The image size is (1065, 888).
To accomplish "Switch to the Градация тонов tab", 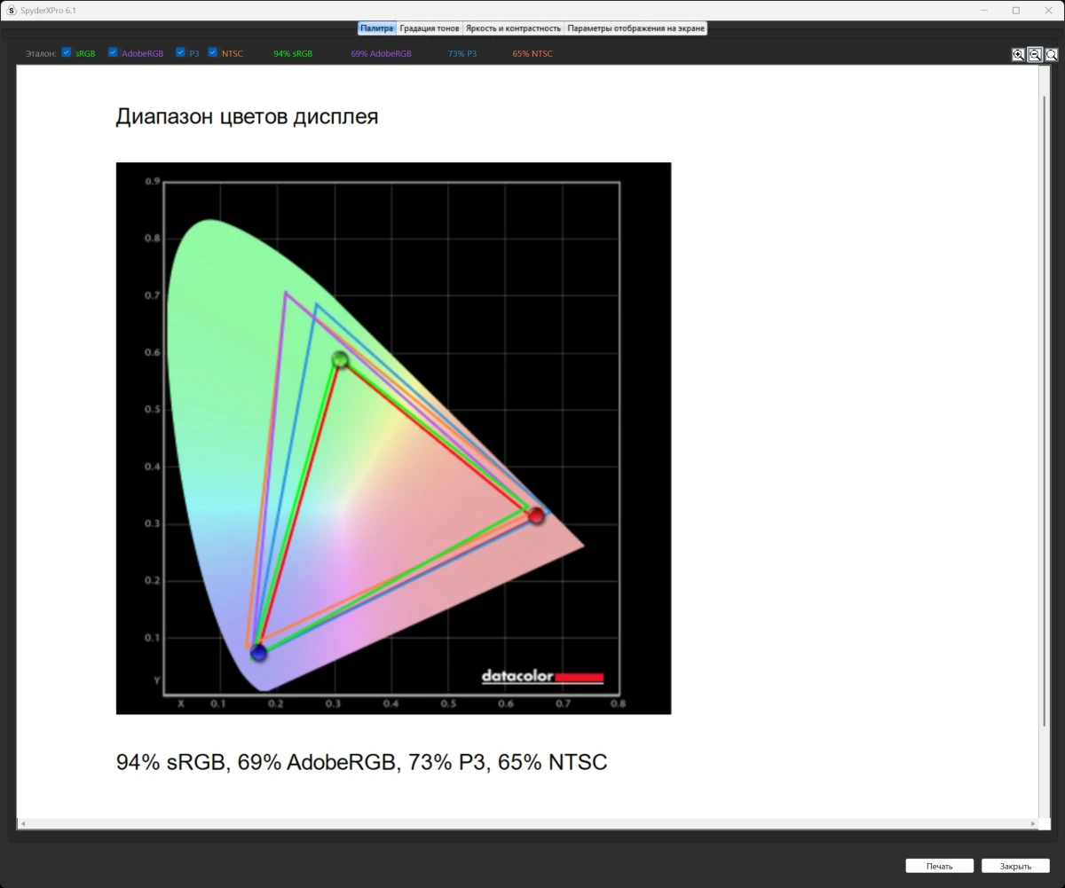I will coord(430,28).
